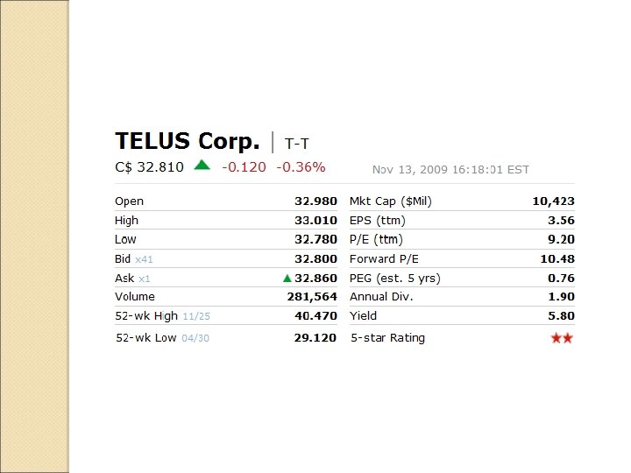Select the Open price row label
Viewport: 631px width, 473px height.
click(129, 201)
